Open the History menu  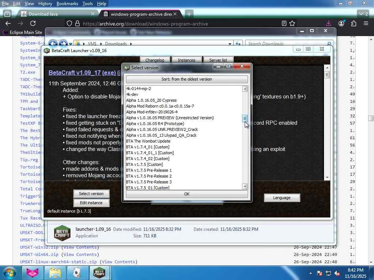pos(45,4)
